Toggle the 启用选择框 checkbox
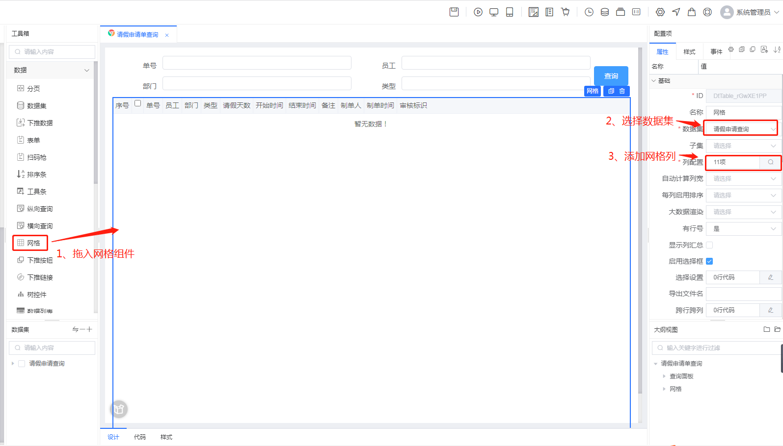Viewport: 783px width, 446px height. coord(709,261)
